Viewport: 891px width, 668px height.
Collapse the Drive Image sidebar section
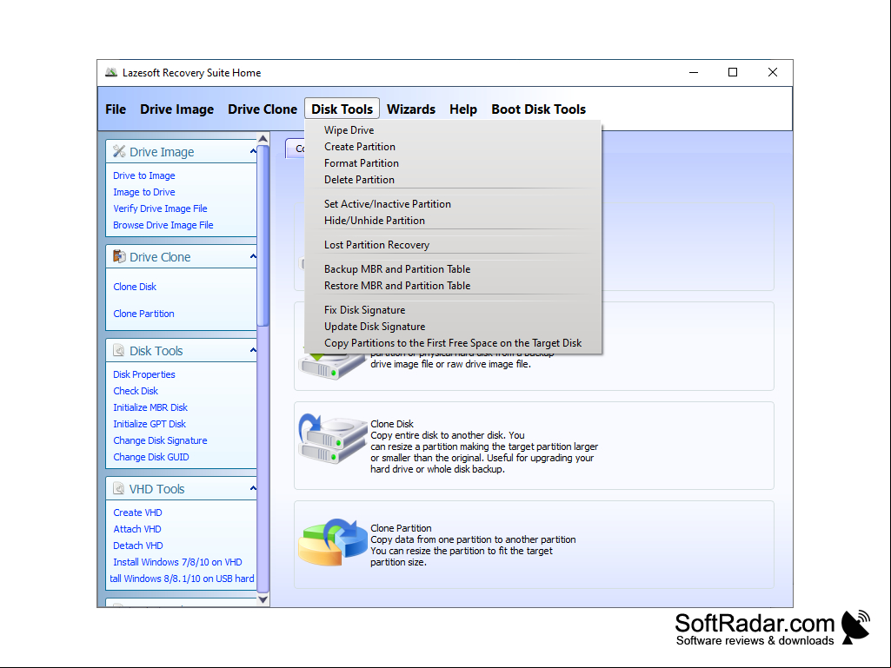[x=253, y=151]
